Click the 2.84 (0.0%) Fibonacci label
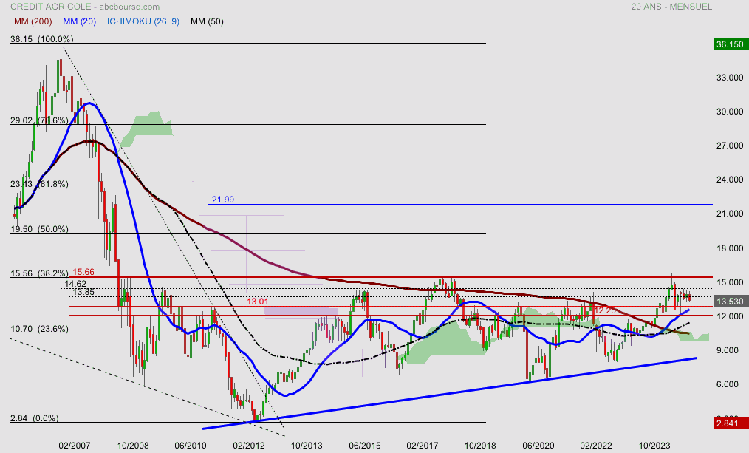Image resolution: width=749 pixels, height=453 pixels. (x=34, y=418)
